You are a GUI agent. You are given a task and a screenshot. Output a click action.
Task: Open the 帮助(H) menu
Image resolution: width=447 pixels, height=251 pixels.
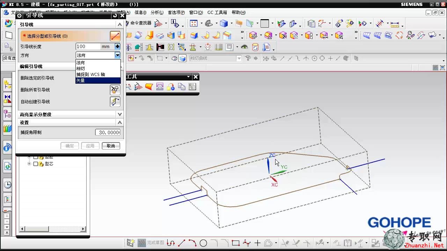(x=238, y=12)
